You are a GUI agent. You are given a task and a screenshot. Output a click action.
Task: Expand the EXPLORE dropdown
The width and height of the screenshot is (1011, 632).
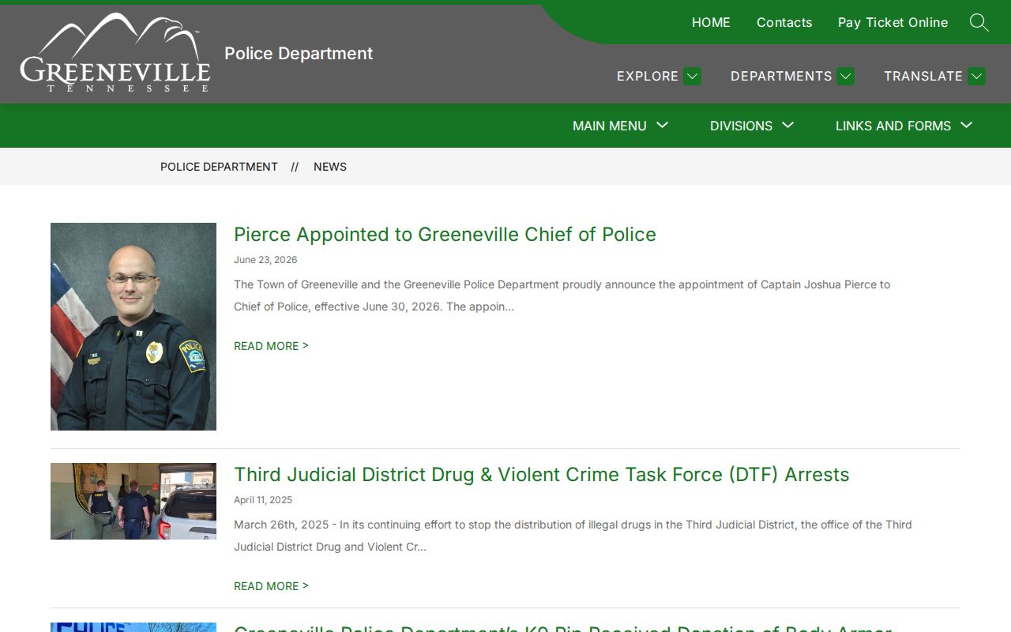tap(659, 76)
